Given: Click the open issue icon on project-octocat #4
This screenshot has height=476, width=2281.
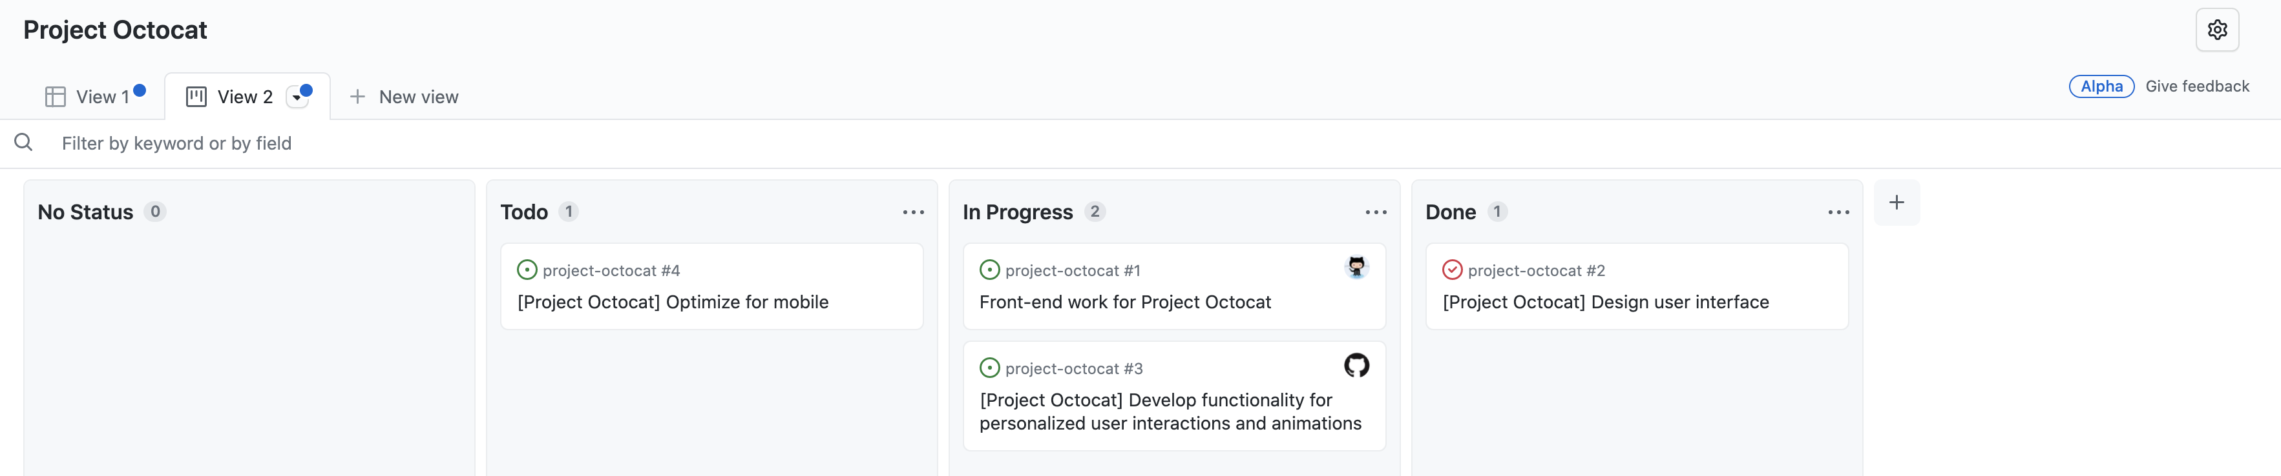Looking at the screenshot, I should point(527,270).
